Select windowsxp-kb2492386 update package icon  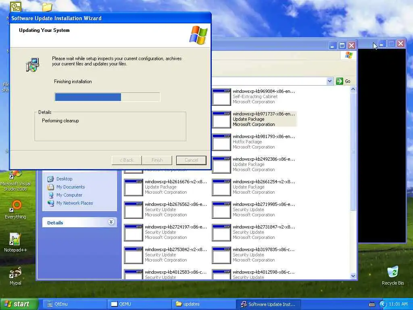click(221, 165)
